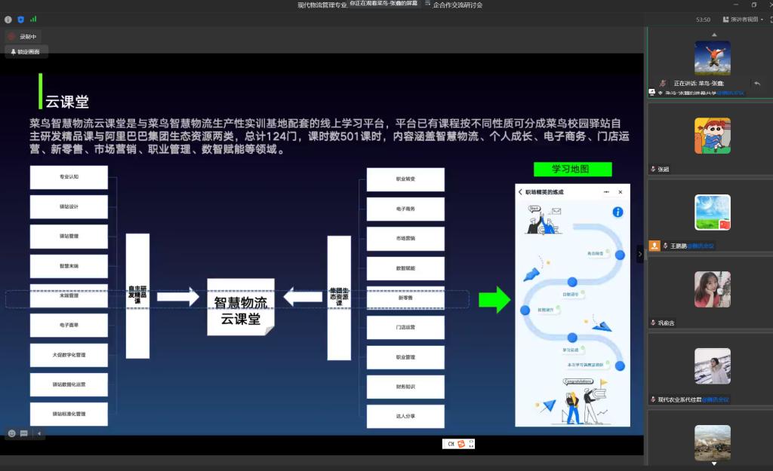Click the red recording indicator
Screen dimensions: 773x471
pyautogui.click(x=11, y=36)
